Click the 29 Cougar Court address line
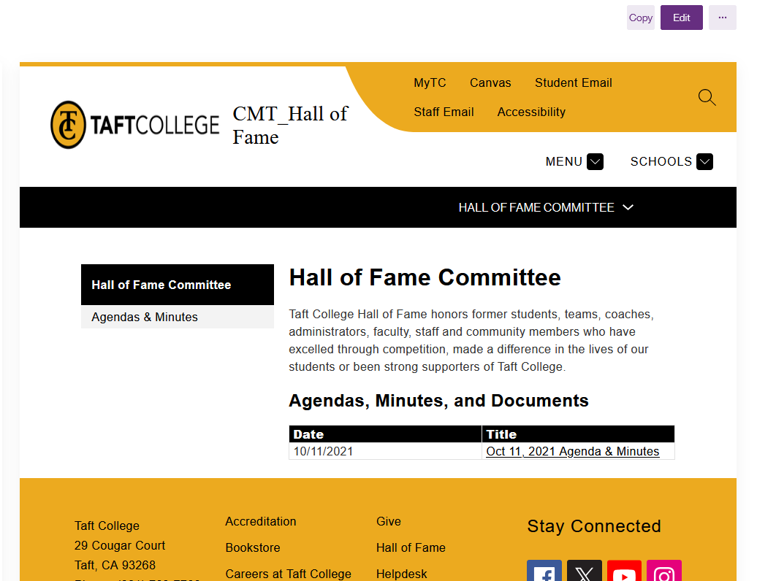 point(120,545)
